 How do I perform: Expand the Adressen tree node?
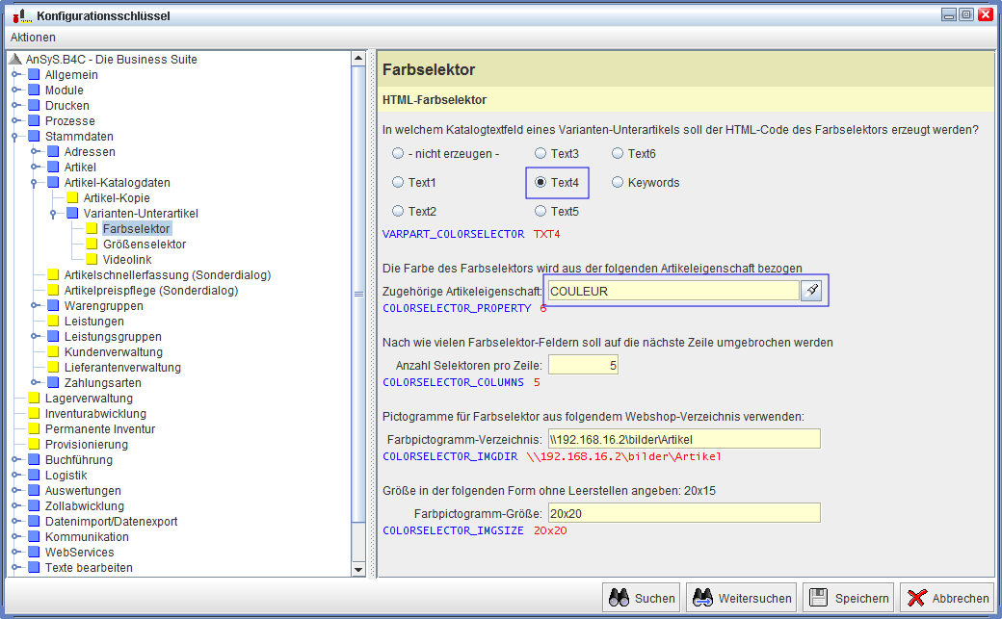point(35,152)
